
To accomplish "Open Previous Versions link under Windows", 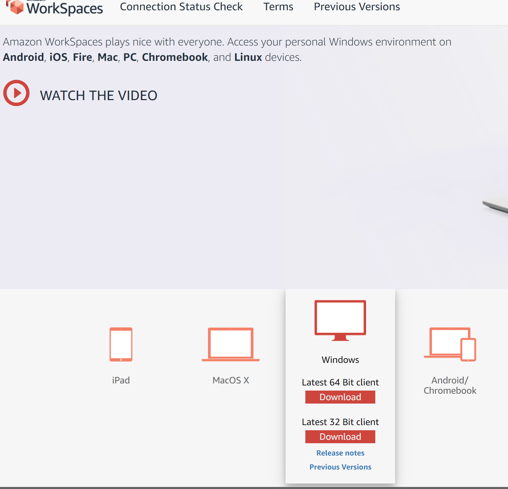I will (x=340, y=467).
